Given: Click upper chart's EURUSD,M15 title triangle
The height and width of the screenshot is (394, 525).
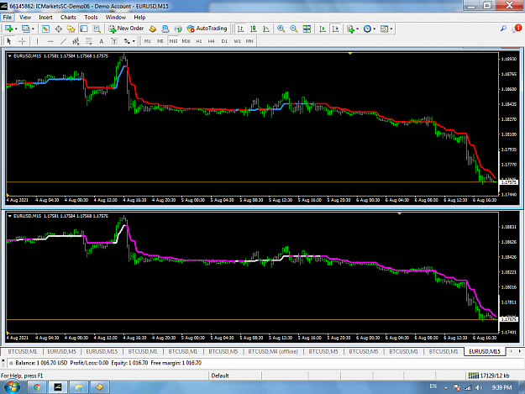Looking at the screenshot, I should (10, 56).
